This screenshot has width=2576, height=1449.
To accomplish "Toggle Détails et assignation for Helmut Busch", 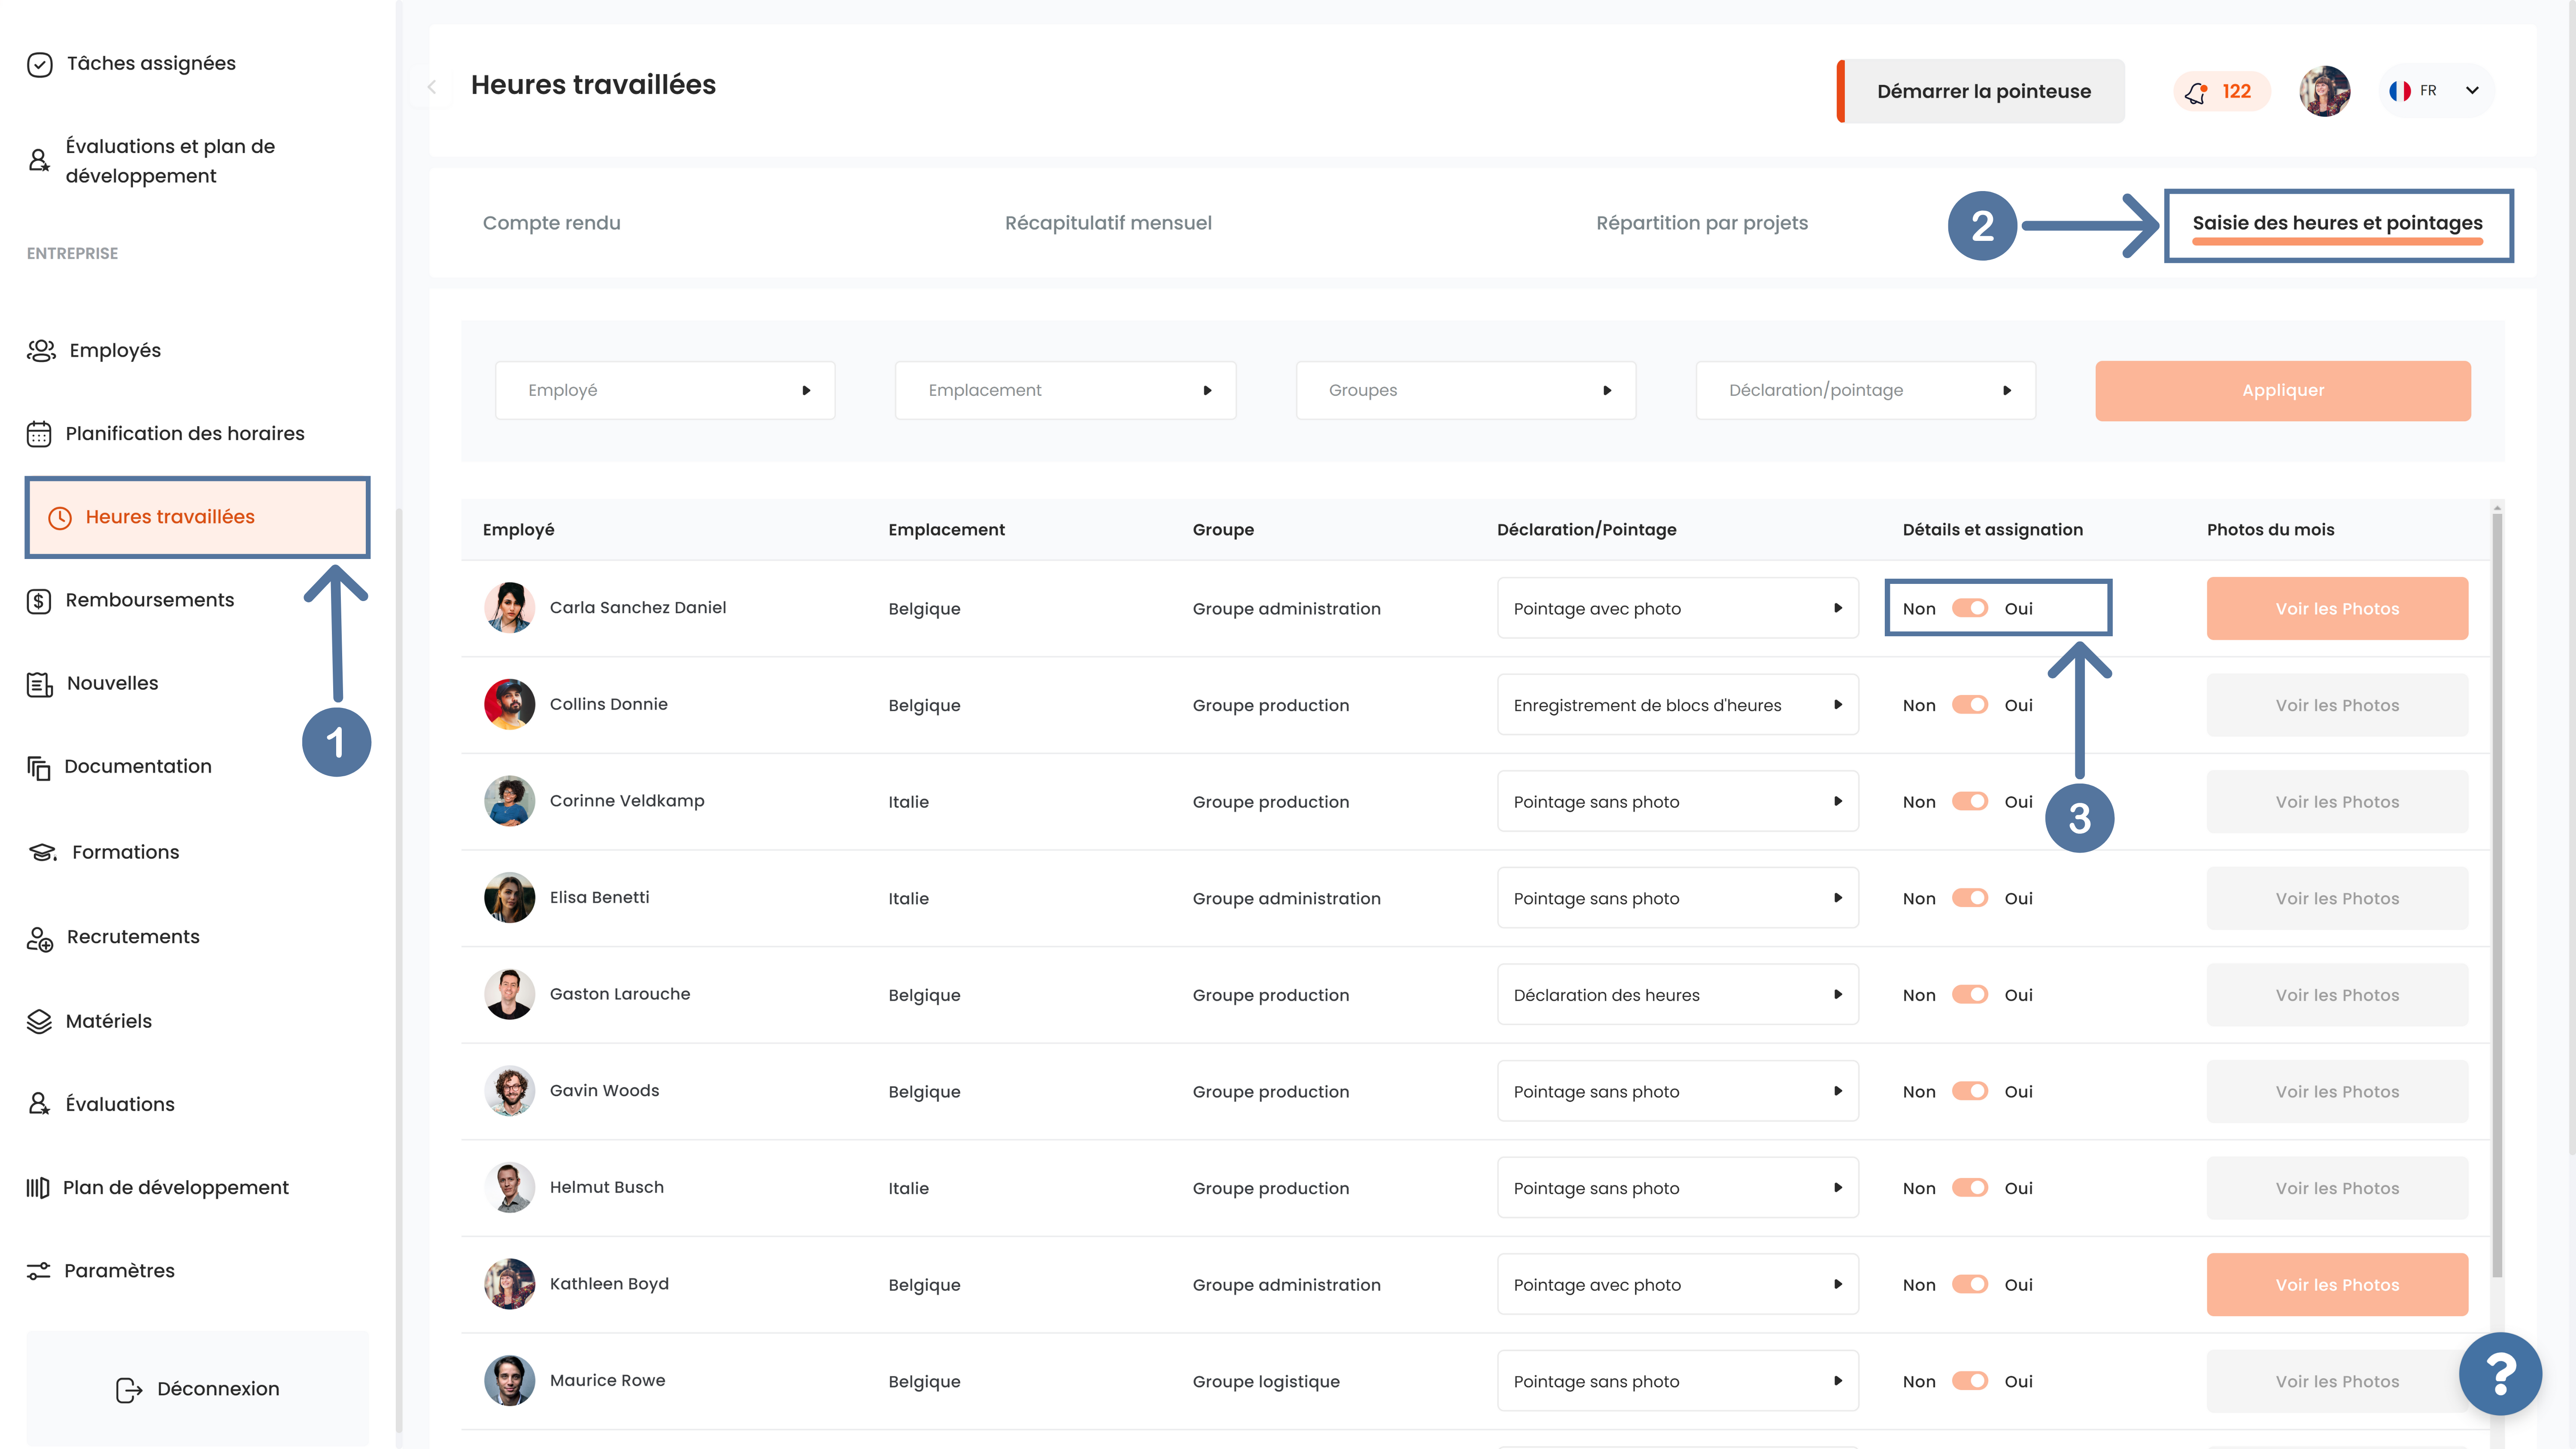I will (x=1970, y=1187).
